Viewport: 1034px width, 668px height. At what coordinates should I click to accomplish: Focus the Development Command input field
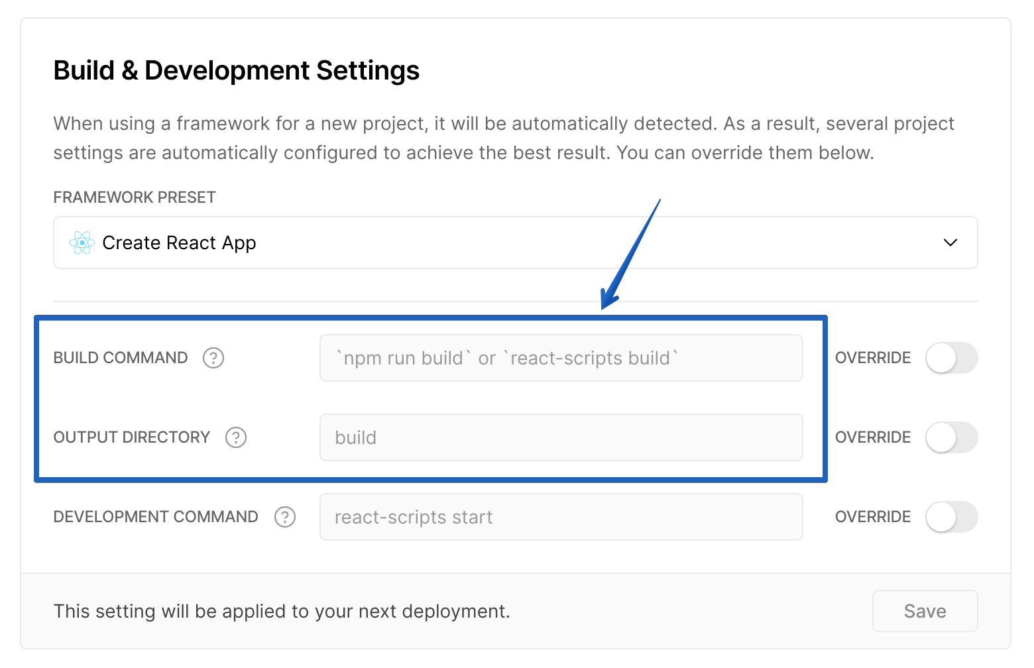click(x=561, y=517)
